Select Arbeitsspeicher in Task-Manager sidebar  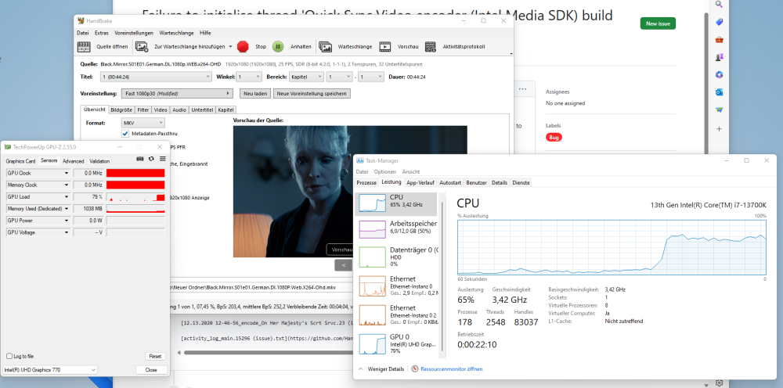pyautogui.click(x=395, y=231)
